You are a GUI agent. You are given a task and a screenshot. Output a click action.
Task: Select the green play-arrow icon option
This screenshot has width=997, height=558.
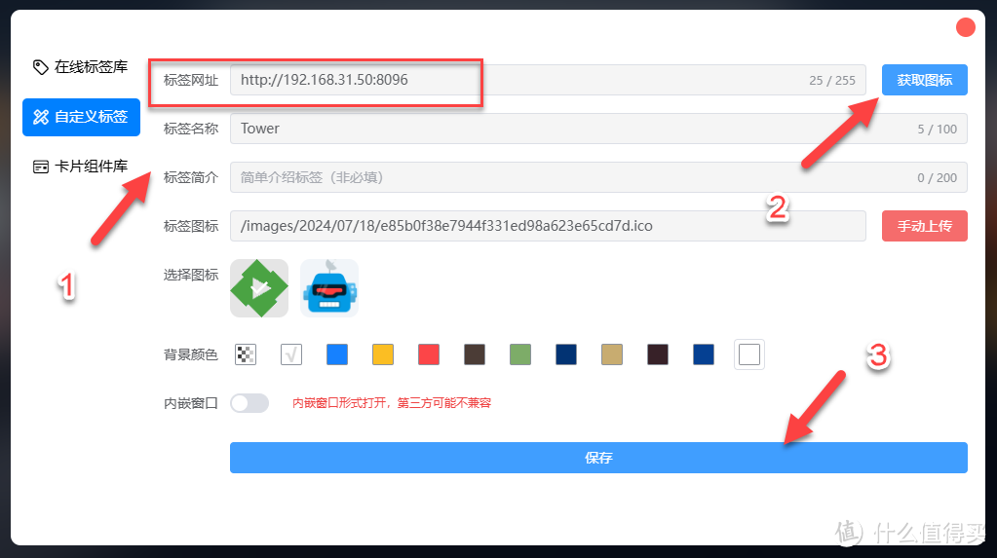(259, 288)
